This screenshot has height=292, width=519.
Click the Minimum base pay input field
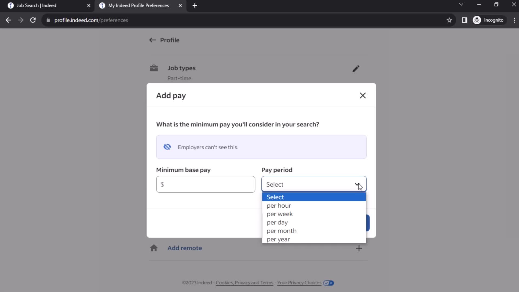[206, 184]
